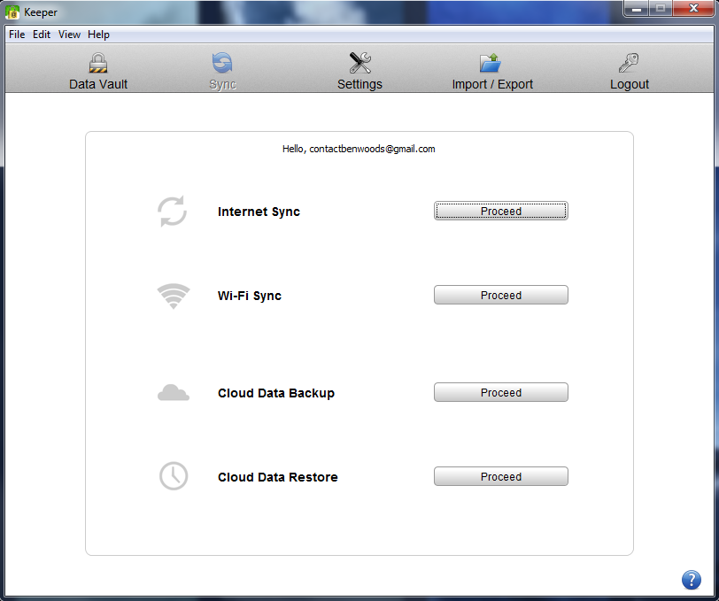Proceed with Cloud Data Backup
The width and height of the screenshot is (719, 601).
click(501, 392)
